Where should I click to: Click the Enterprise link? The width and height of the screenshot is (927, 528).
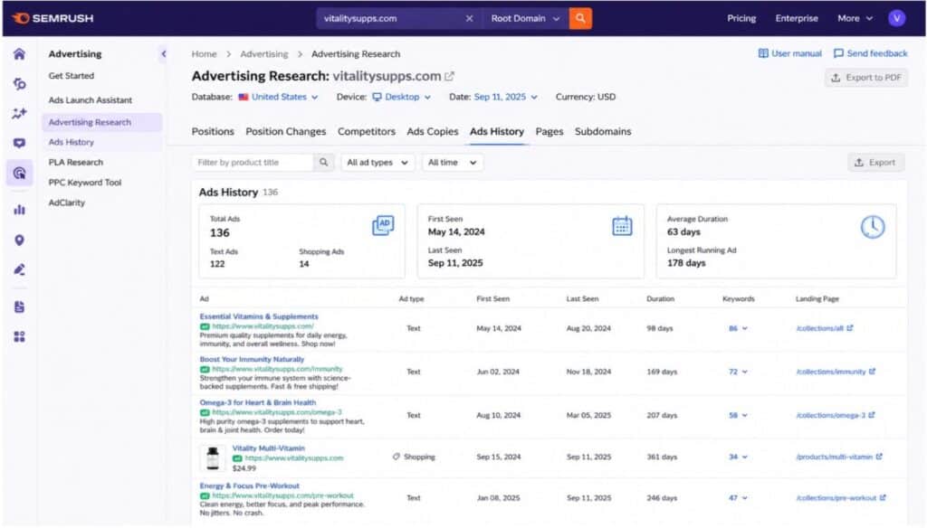tap(797, 18)
